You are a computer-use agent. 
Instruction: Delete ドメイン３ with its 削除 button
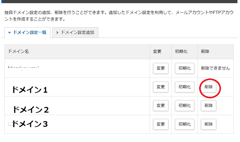[x=209, y=124]
